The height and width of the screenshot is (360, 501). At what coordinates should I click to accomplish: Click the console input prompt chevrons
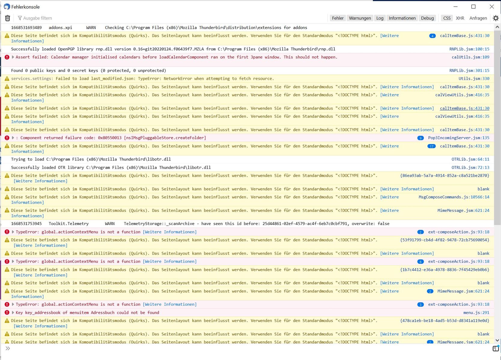8,349
